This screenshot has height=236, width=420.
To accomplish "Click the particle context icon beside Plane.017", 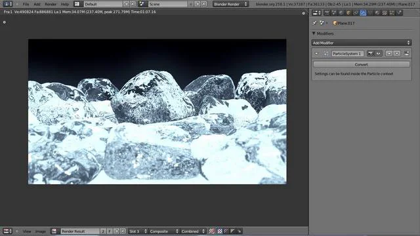I will tap(322, 23).
